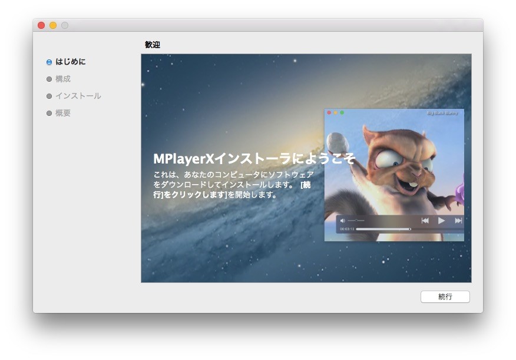Minimize the installer with the yellow button

(x=53, y=25)
